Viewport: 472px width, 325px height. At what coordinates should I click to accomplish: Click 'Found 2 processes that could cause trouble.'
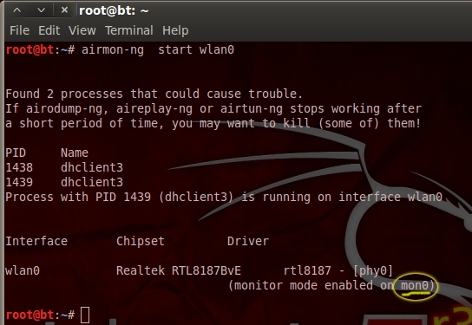(x=154, y=94)
